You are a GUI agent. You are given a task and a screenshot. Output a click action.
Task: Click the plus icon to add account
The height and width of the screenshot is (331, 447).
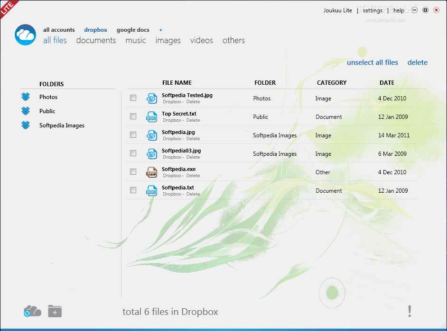[161, 30]
